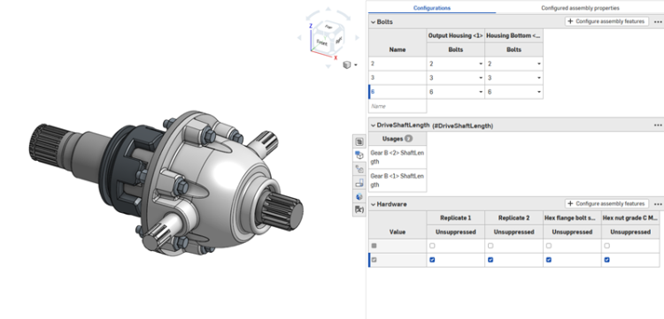Uncheck Hex flange bolt box in second row
664x319 pixels.
pyautogui.click(x=548, y=260)
